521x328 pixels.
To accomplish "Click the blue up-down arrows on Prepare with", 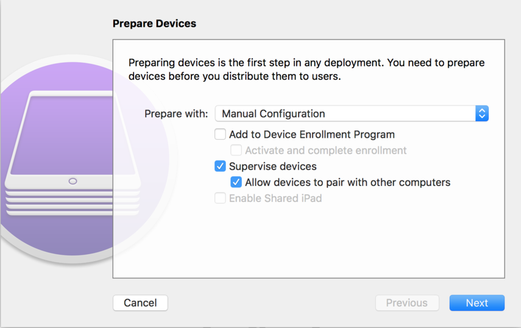I will pos(481,113).
